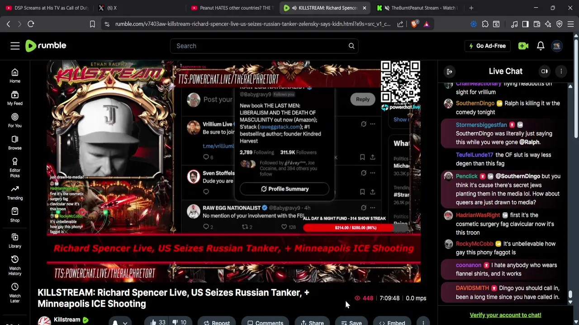Open My Feed in the sidebar
This screenshot has width=579, height=325.
pos(15,98)
